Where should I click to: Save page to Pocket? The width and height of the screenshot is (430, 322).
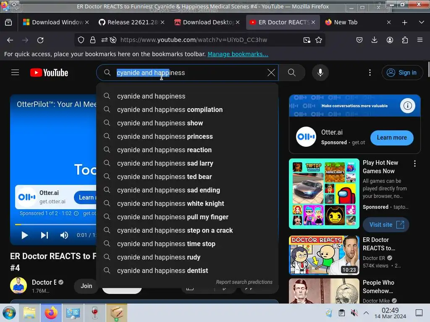point(359,40)
